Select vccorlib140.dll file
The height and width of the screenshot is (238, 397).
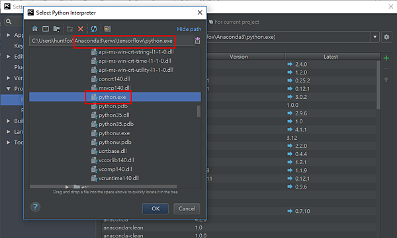click(x=116, y=160)
